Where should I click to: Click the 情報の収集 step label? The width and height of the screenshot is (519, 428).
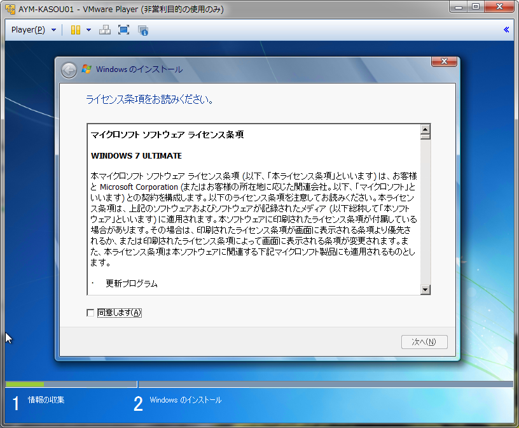[46, 400]
